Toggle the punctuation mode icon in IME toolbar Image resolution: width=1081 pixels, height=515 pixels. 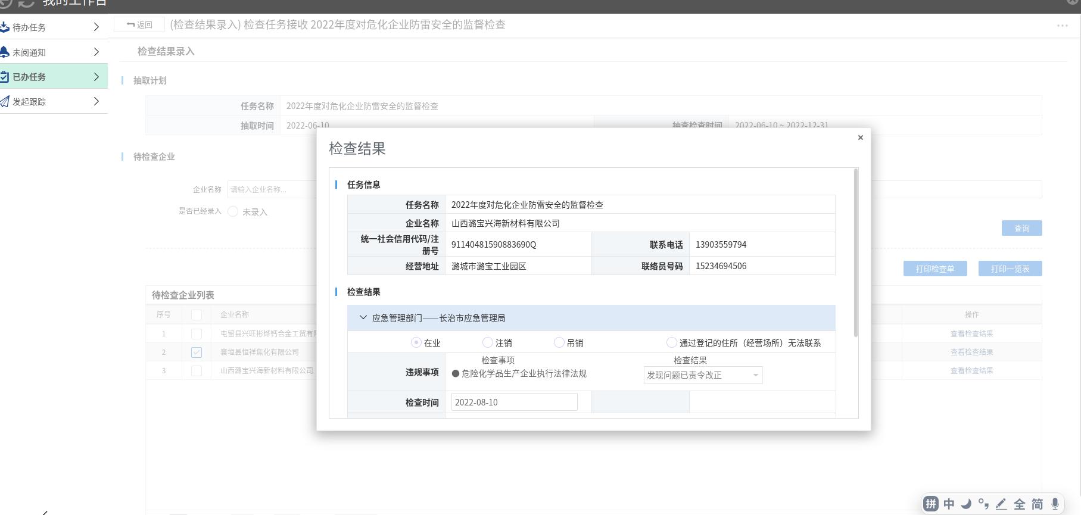point(983,504)
